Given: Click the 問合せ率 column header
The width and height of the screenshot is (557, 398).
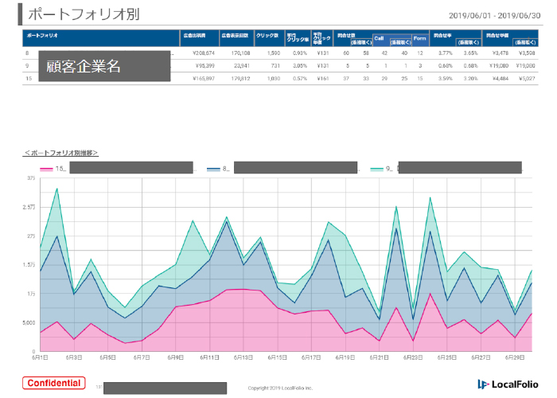Looking at the screenshot, I should [x=442, y=36].
